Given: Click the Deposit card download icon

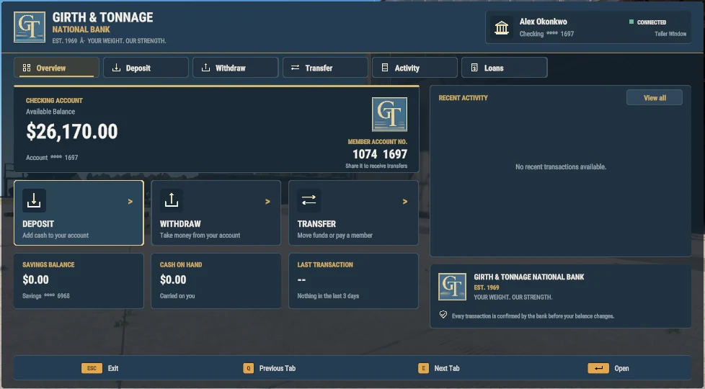Looking at the screenshot, I should 34,200.
